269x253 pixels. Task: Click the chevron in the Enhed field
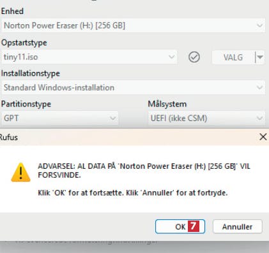[x=259, y=25]
